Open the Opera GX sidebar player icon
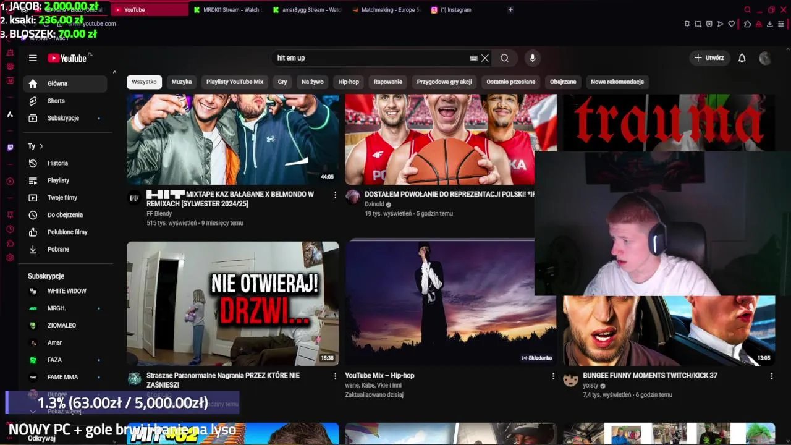The image size is (791, 445). pyautogui.click(x=10, y=181)
